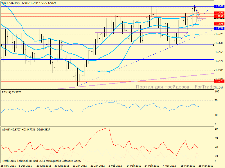Viewport: 225px width, 168px height.
Task: Select the blue 1.5988 price label
Action: [x=219, y=6]
